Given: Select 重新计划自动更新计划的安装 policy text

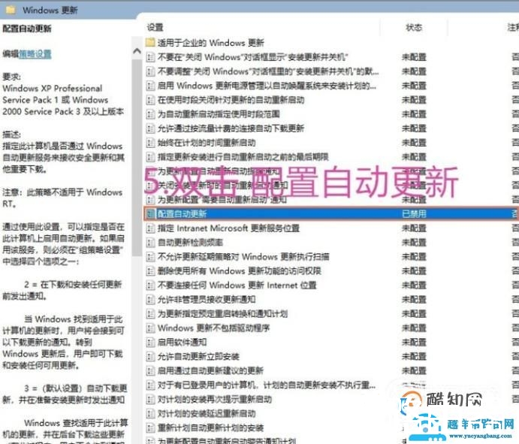Looking at the screenshot, I should point(210,427).
